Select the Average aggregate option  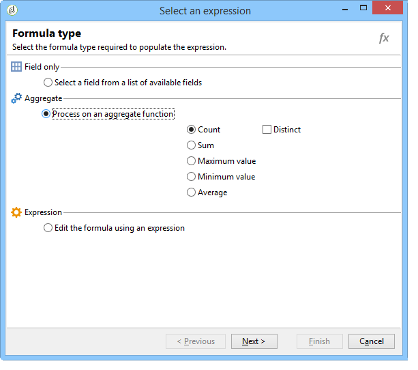coord(192,193)
